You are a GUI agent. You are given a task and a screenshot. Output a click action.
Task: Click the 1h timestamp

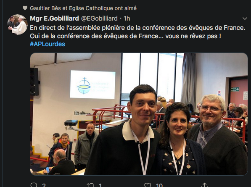click(x=127, y=18)
